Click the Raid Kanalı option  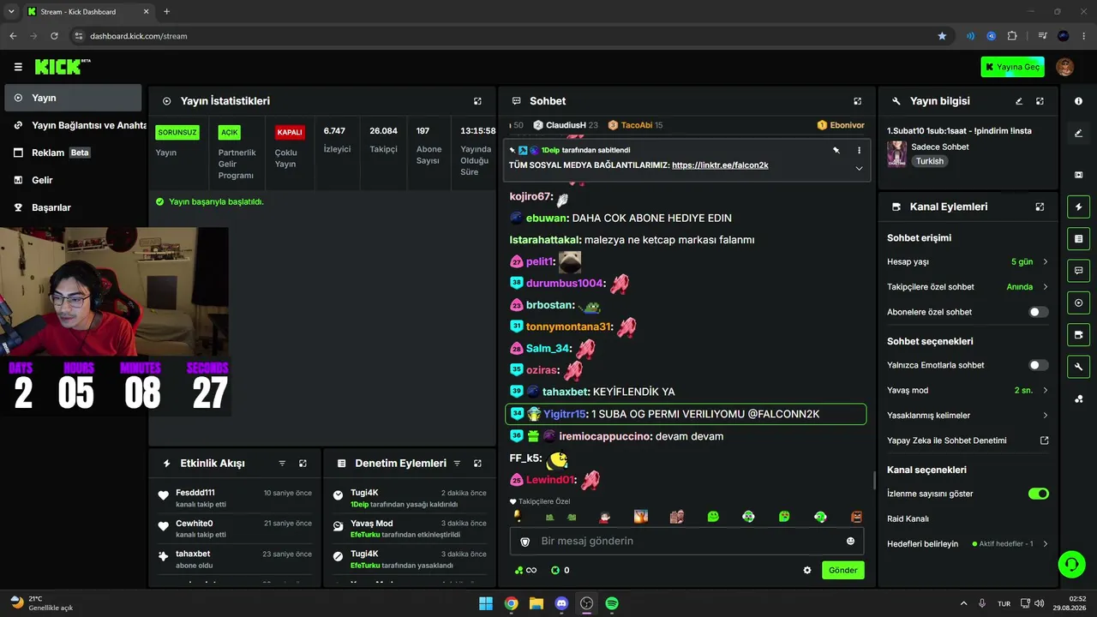(908, 519)
